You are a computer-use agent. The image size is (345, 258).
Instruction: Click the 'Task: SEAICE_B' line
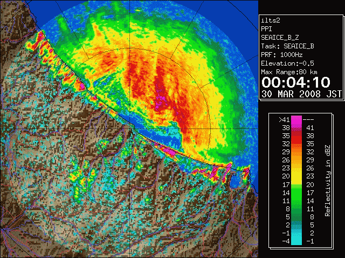point(287,46)
